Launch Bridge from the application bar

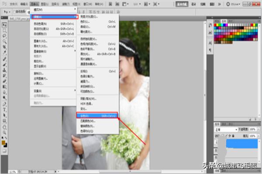click(110, 4)
